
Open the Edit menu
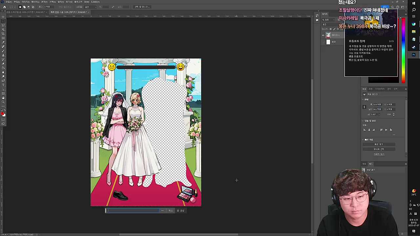point(16,2)
